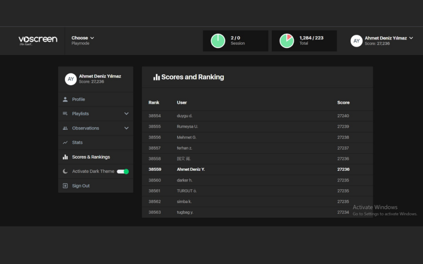
Task: Click score value 27240
Action: coord(343,116)
